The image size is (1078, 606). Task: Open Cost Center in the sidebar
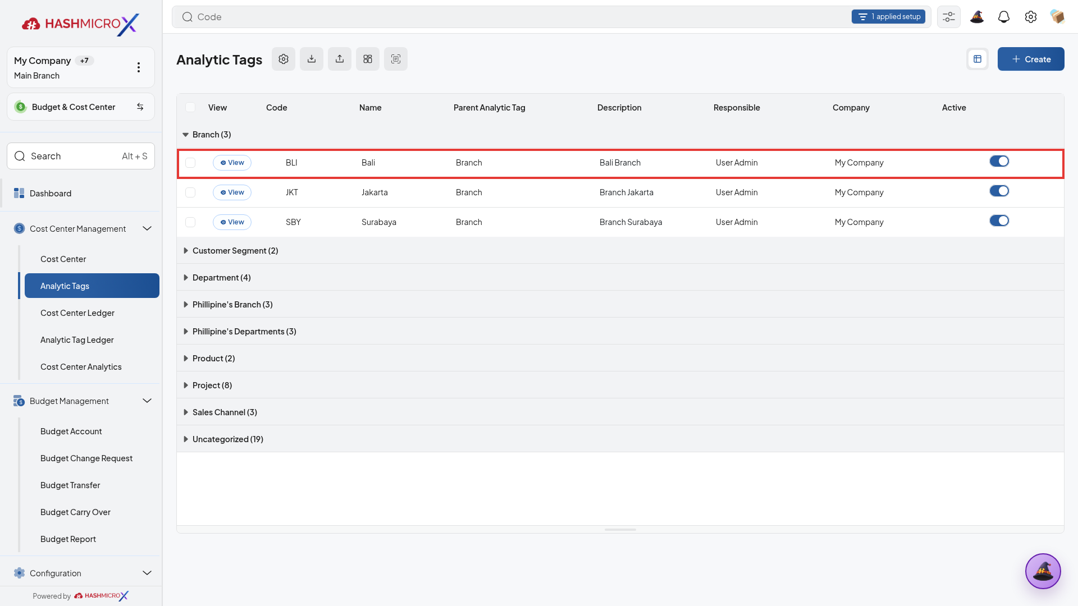tap(63, 259)
